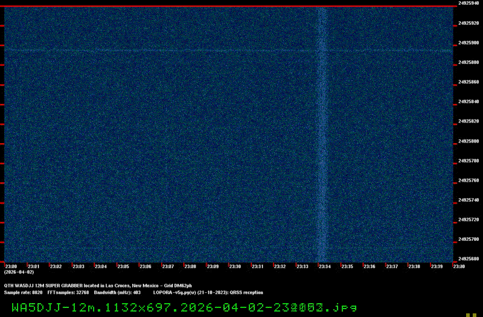The height and width of the screenshot is (317, 483).
Task: Click the 24925780 frequency label
Action: point(469,161)
